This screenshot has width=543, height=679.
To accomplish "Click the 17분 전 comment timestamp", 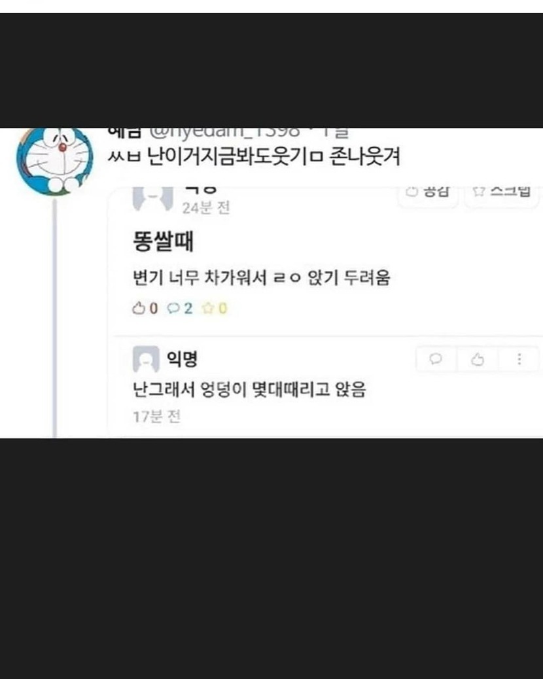I will tap(156, 417).
